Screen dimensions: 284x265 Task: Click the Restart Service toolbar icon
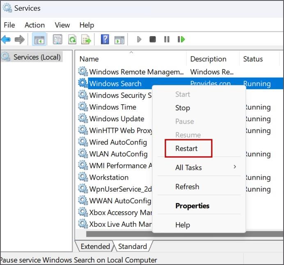click(181, 39)
